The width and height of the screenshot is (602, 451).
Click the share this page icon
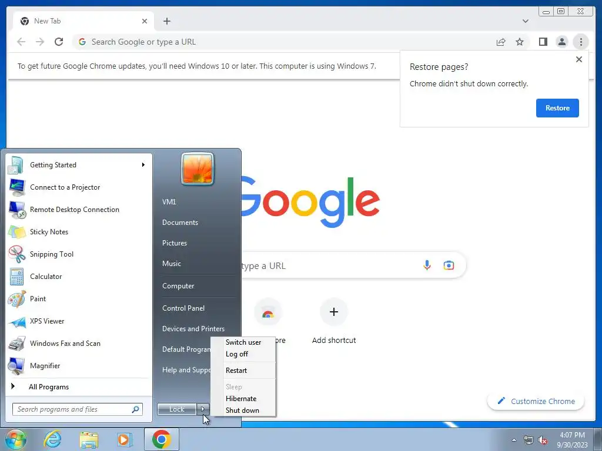[501, 42]
